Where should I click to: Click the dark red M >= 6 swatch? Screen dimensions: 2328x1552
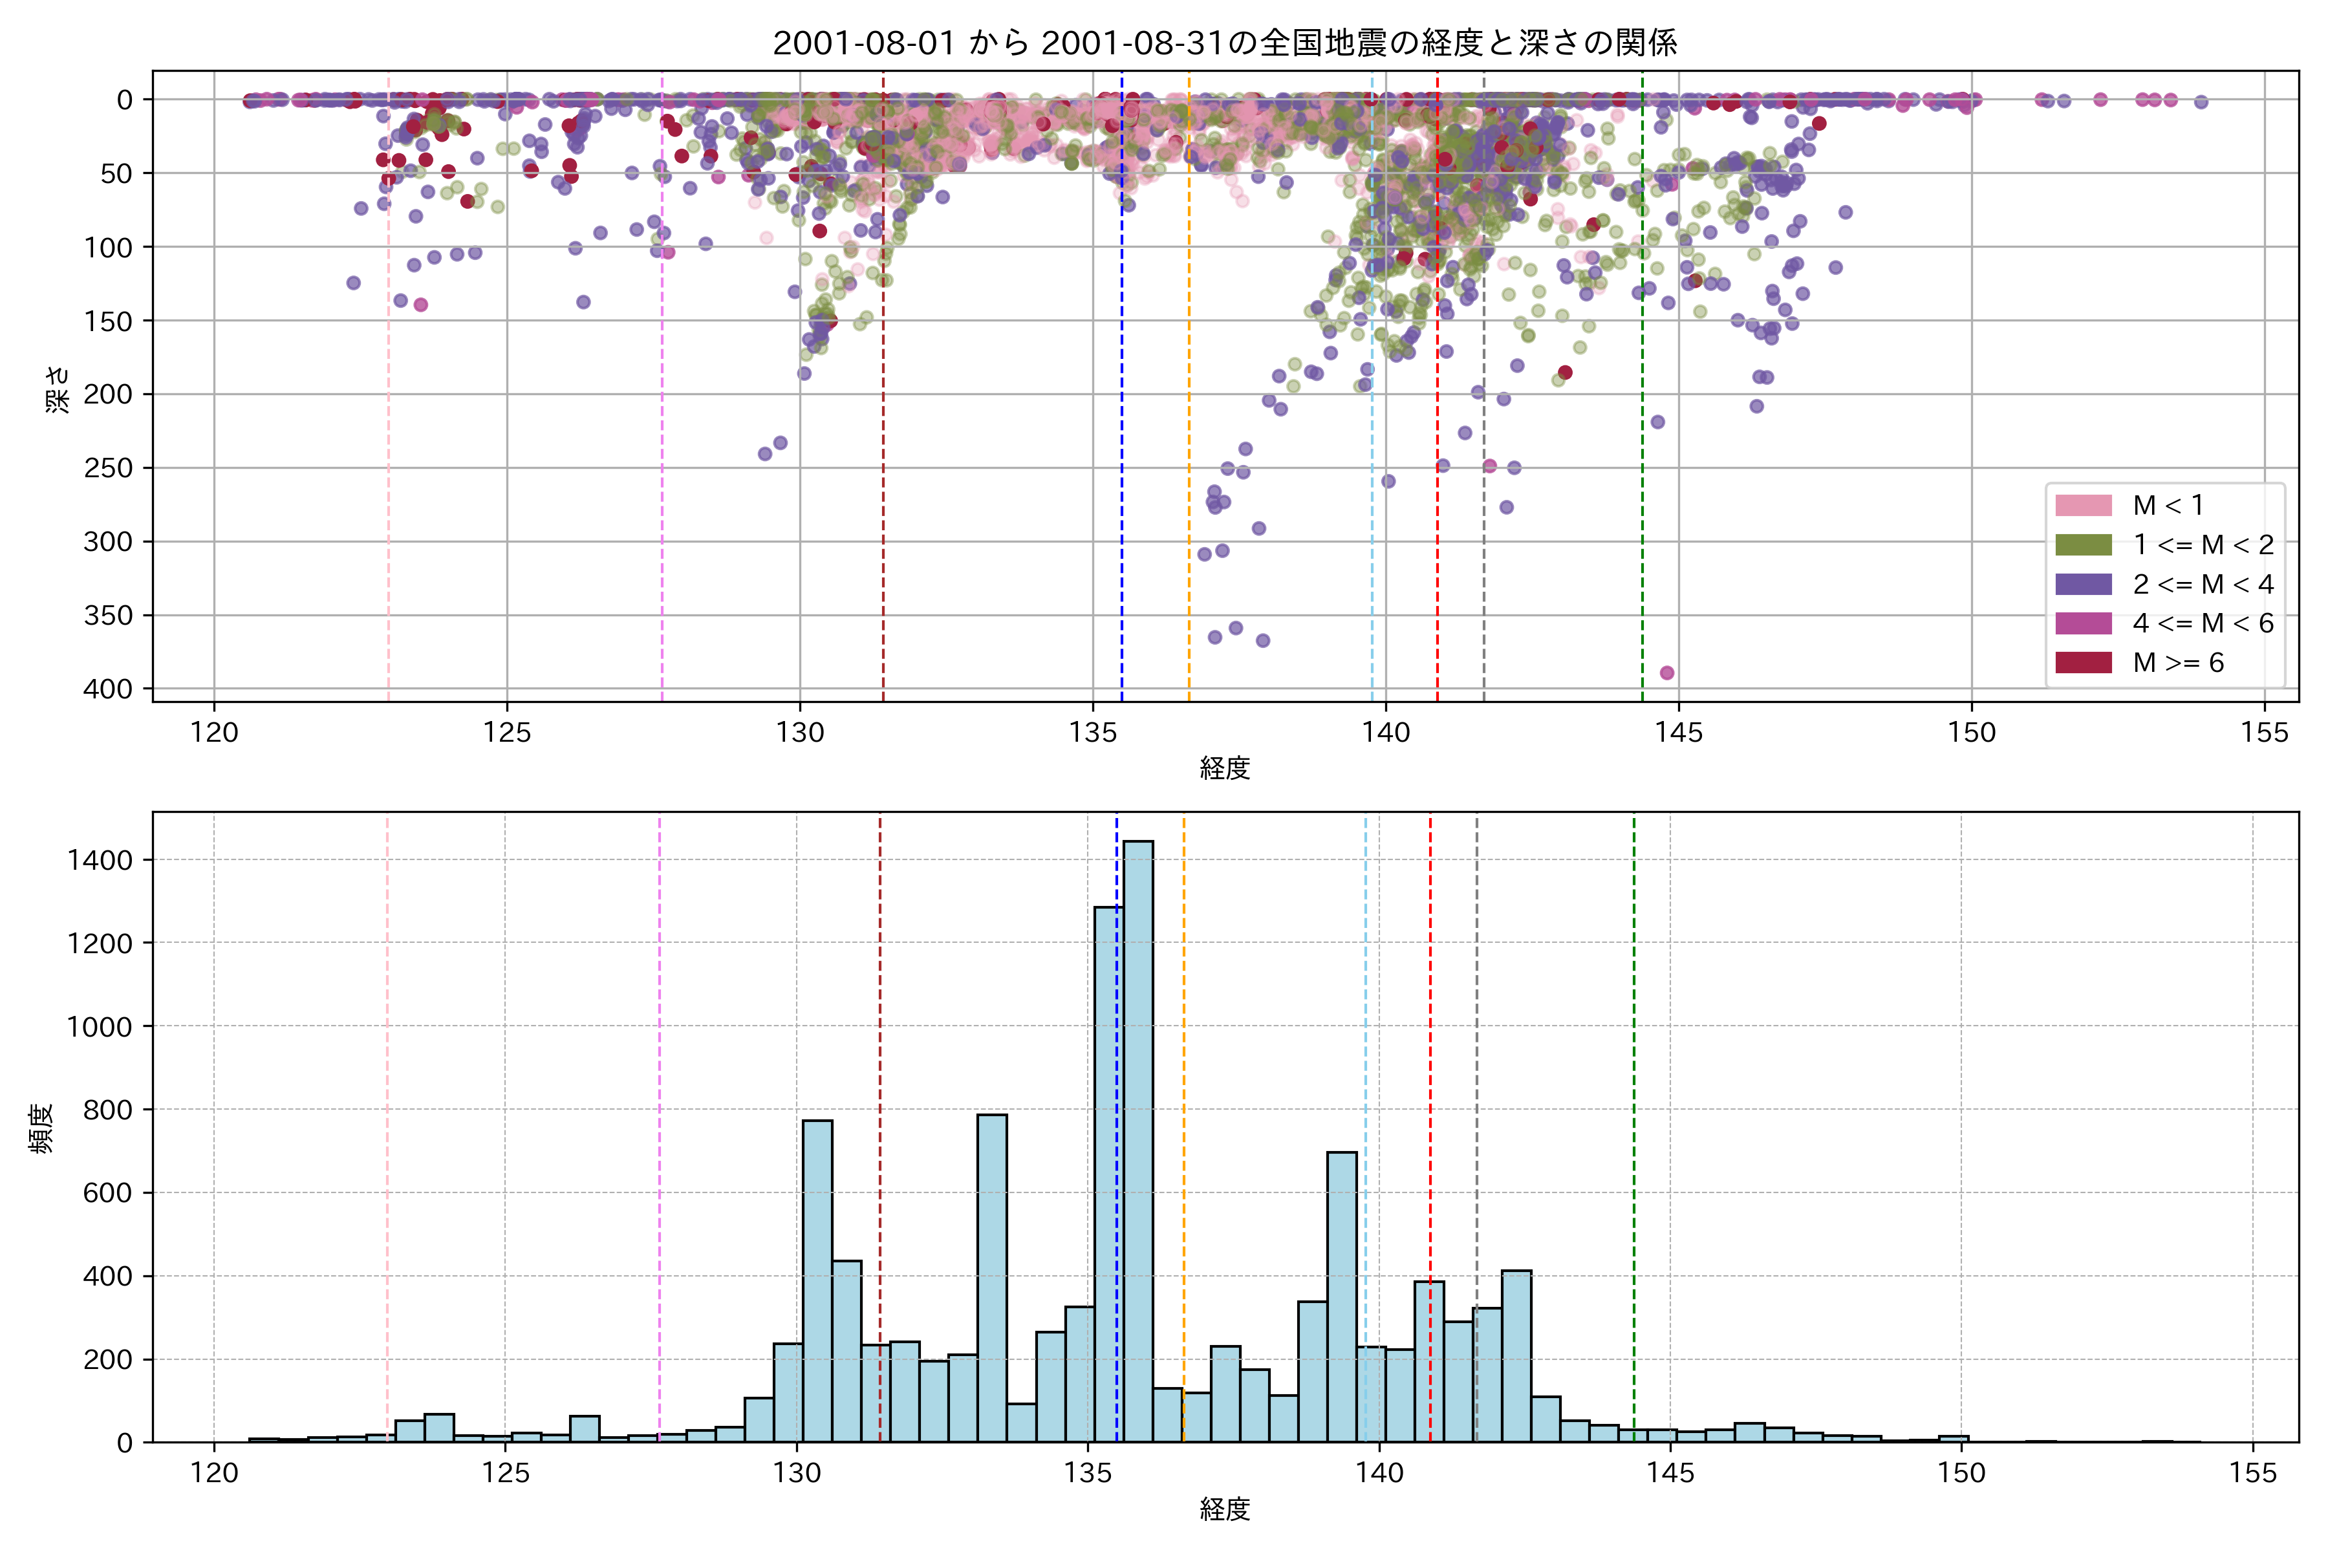(x=2082, y=663)
